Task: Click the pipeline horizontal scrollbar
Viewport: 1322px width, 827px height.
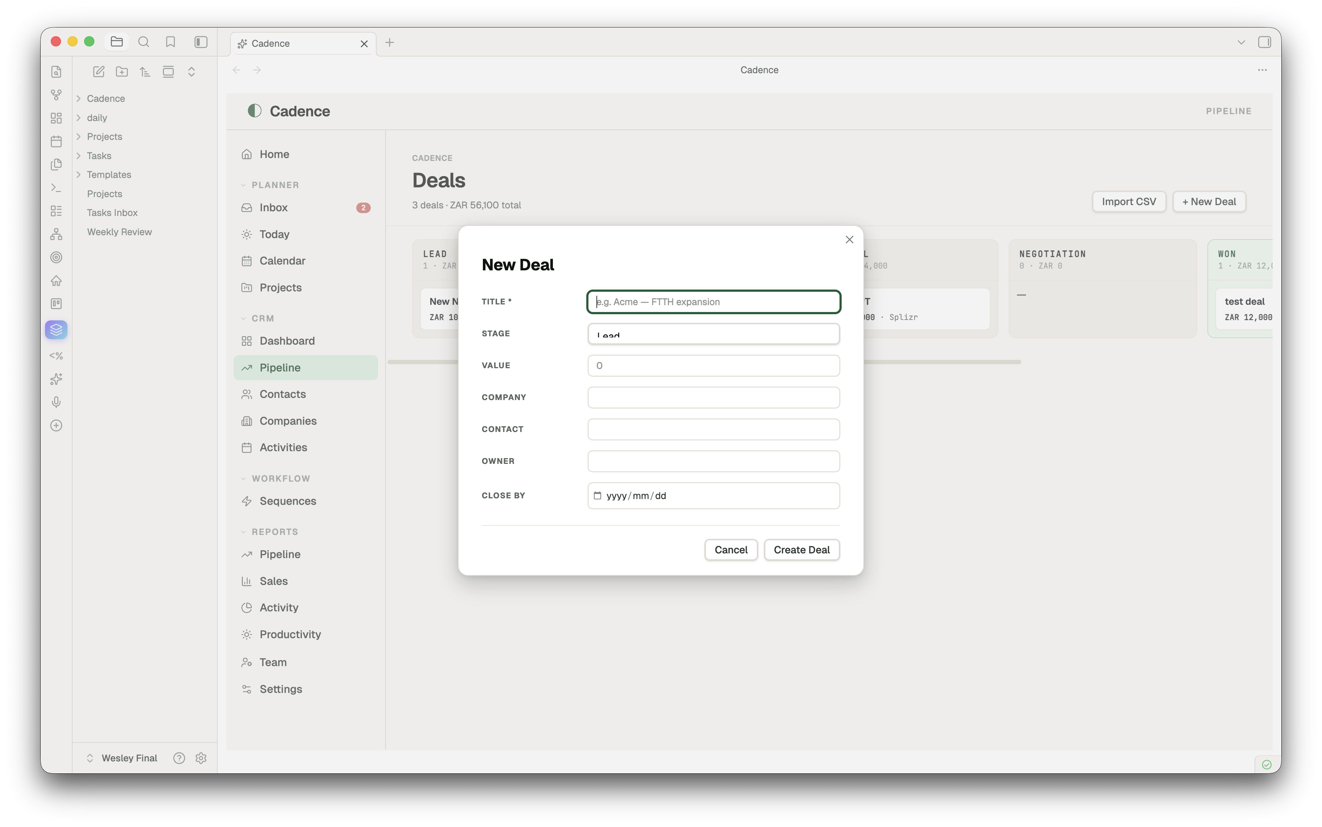Action: pos(704,362)
